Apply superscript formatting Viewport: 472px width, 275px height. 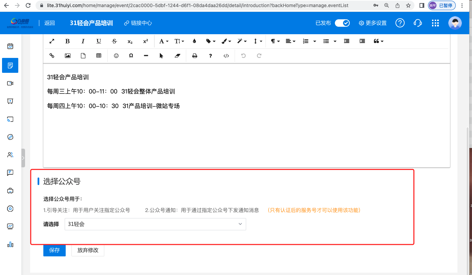coord(146,41)
